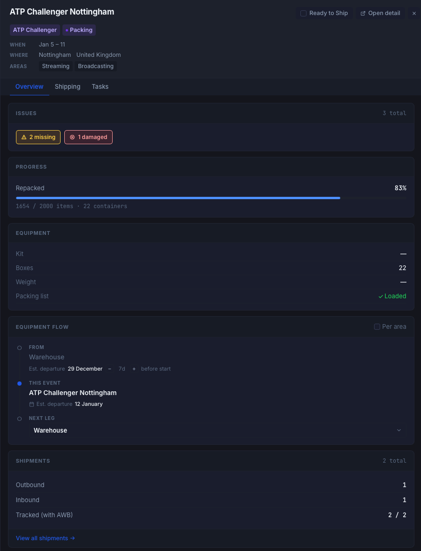The image size is (421, 551).
Task: Click the crossed-circle icon in the damaged badge
Action: [72, 137]
